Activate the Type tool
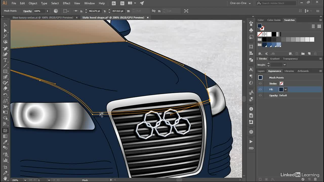Screen dimensions: 324x182 coord(5,60)
